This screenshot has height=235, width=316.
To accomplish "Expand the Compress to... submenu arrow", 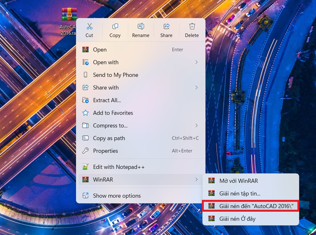I will coord(196,126).
